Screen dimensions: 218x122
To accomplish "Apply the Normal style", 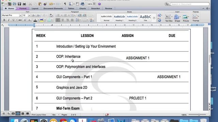I will coord(106,18).
